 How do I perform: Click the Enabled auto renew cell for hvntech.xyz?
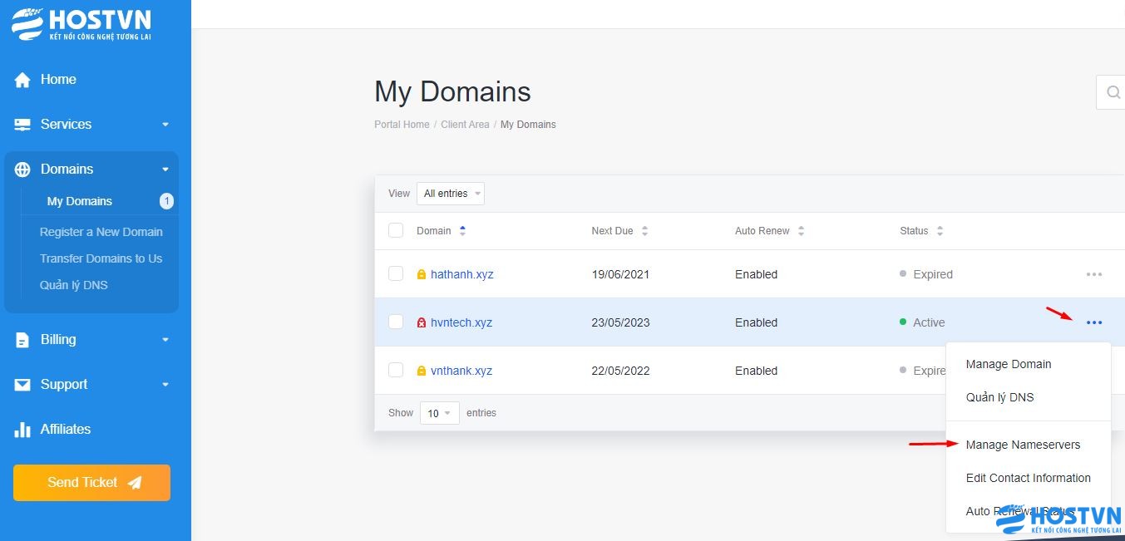(x=757, y=322)
